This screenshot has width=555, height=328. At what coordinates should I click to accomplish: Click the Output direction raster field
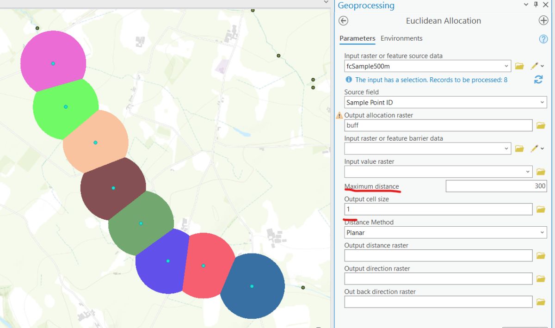tap(438, 278)
